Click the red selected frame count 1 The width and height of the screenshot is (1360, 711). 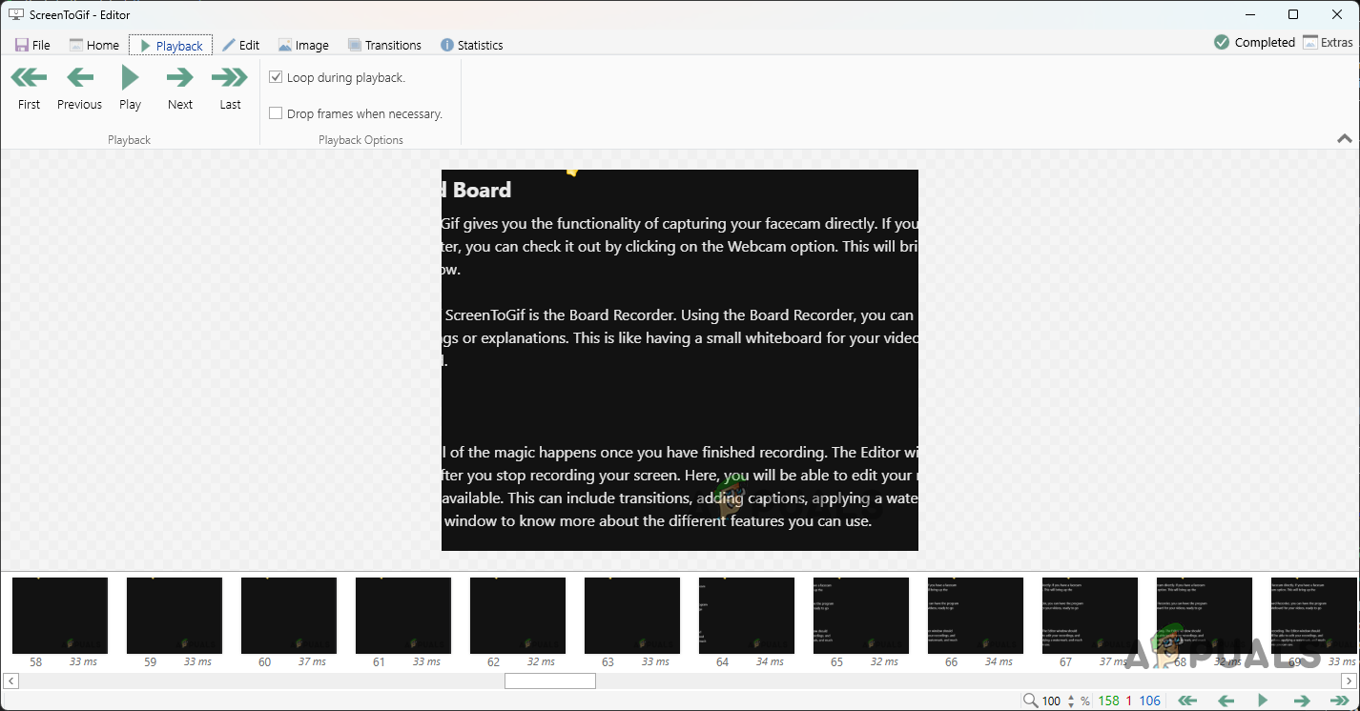(1129, 701)
